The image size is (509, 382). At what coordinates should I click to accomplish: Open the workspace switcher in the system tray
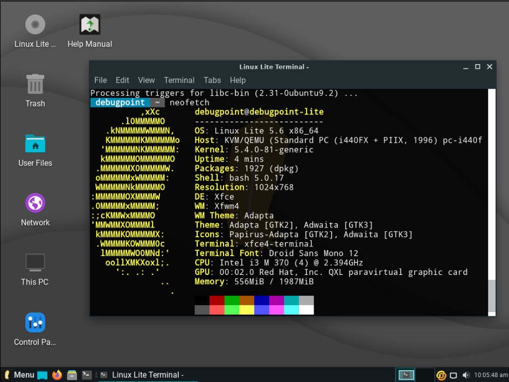(406, 374)
